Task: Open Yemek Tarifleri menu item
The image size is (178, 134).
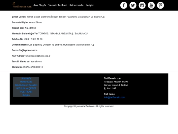Action: tap(57, 5)
